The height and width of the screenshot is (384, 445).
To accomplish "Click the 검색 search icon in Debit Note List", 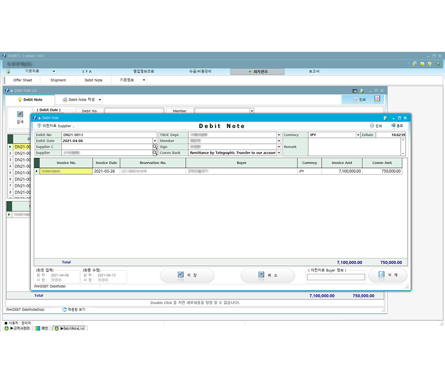I will coord(20,114).
